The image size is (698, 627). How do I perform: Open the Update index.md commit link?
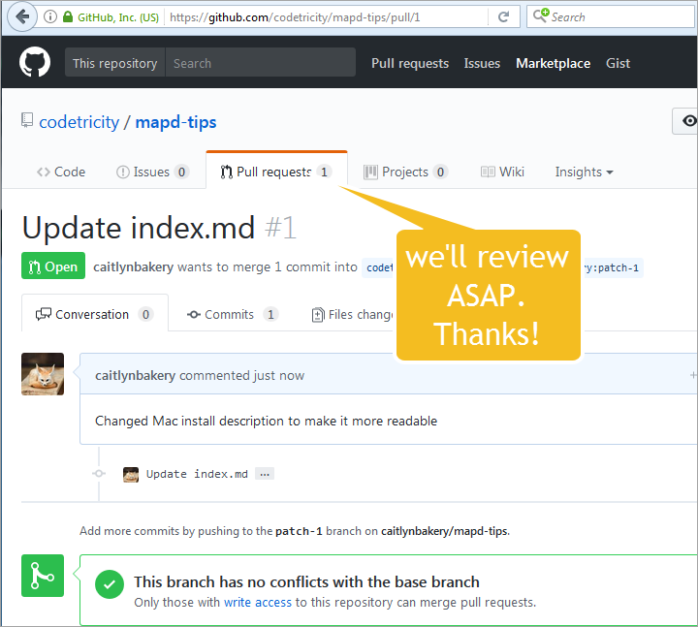pyautogui.click(x=197, y=474)
